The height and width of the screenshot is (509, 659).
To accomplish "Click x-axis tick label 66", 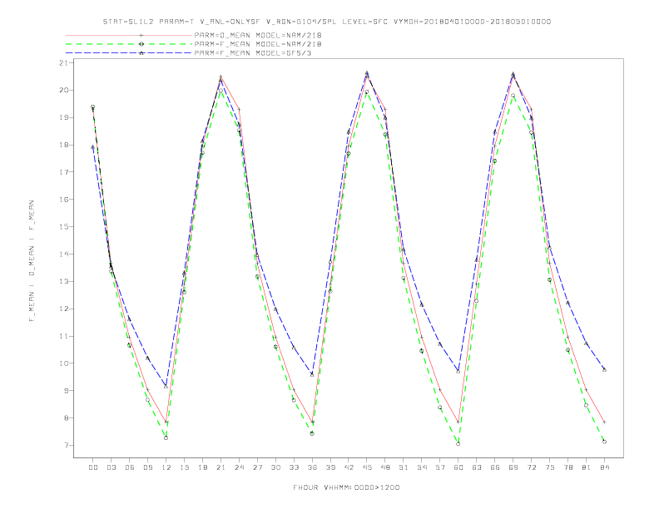I will (x=495, y=467).
